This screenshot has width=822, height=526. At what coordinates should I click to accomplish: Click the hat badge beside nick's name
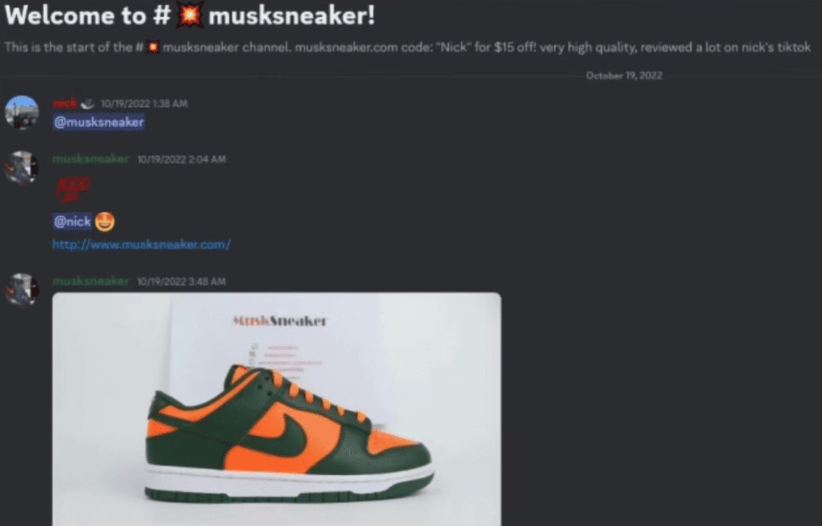tap(87, 104)
